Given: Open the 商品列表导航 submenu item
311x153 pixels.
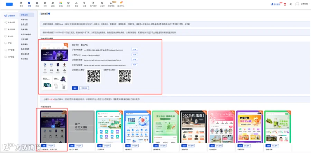Looking at the screenshot, I should [x=27, y=34].
